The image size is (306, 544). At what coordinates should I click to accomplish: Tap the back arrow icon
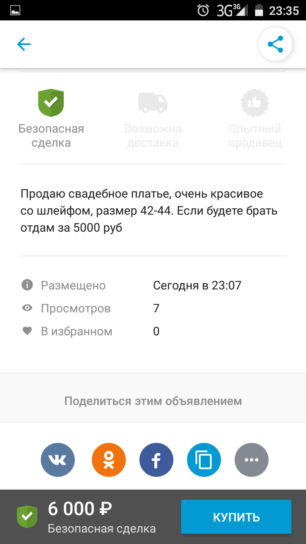pos(24,44)
